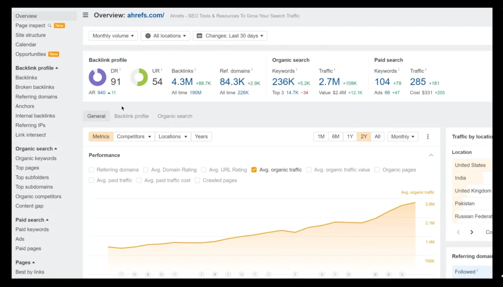Click info icon beside Followed
503x287 pixels.
pyautogui.click(x=477, y=270)
